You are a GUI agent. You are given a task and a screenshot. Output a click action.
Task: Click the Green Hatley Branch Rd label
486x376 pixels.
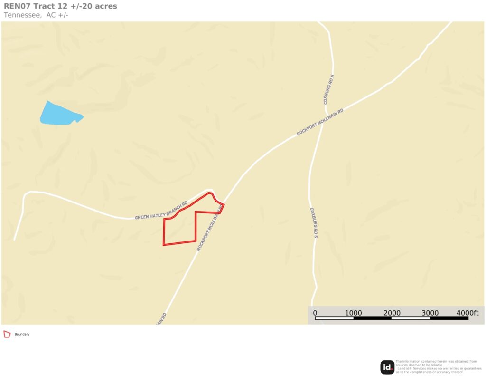pos(161,211)
